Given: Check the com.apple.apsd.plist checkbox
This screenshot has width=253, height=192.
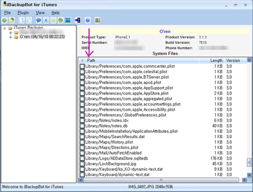Looking at the screenshot, I should [82, 83].
